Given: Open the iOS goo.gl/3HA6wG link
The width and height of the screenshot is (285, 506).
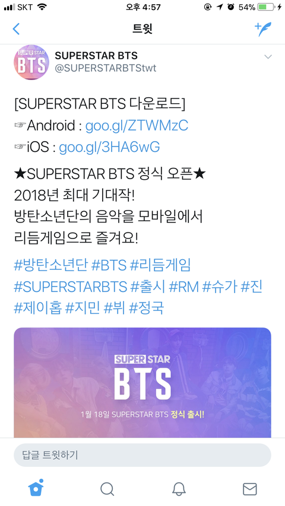Looking at the screenshot, I should click(109, 147).
